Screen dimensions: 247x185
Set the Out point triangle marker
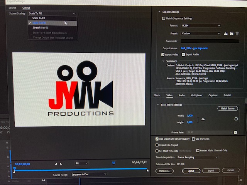(x=61, y=164)
